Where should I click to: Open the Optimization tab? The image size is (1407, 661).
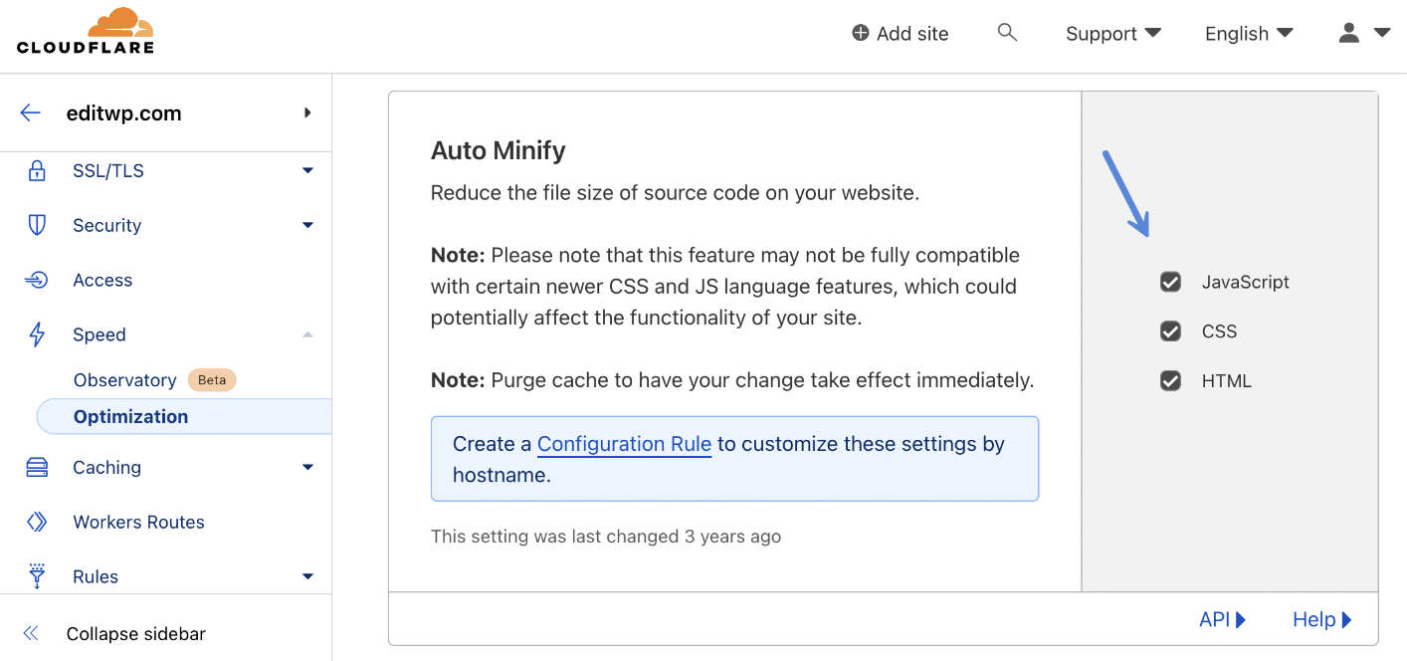pos(130,416)
